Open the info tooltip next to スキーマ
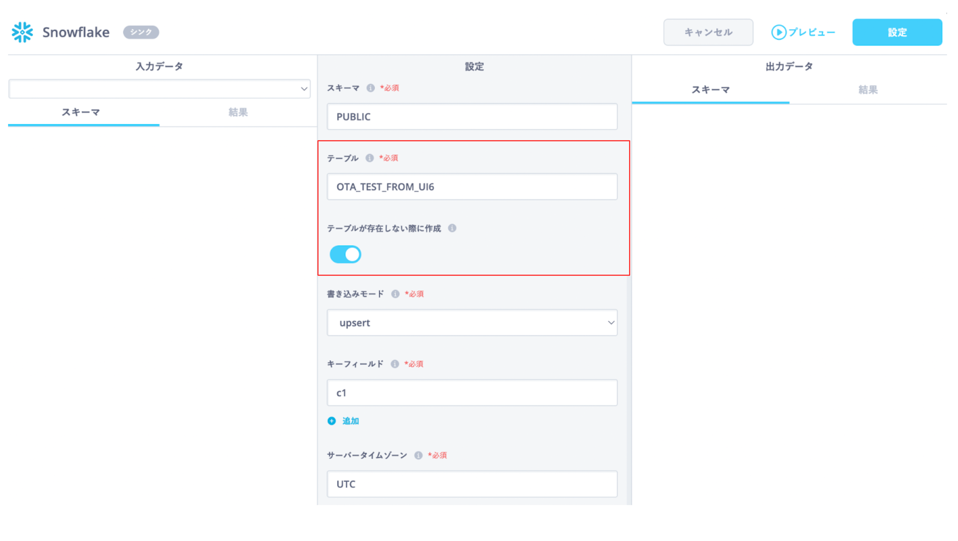 pyautogui.click(x=370, y=88)
